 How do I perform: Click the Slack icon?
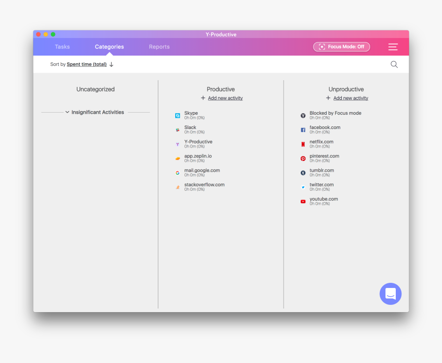[x=177, y=130]
